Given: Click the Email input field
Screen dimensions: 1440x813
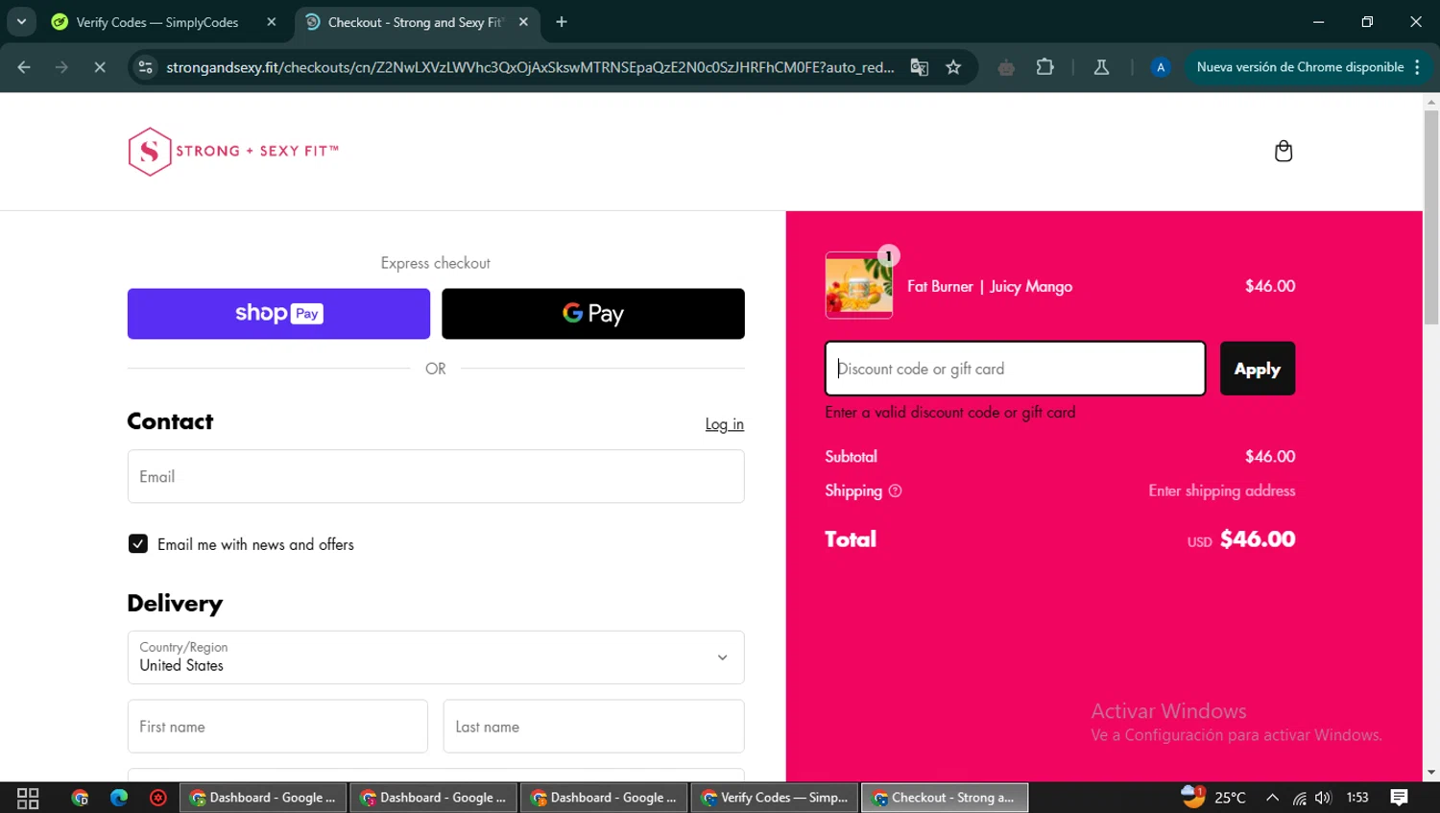Looking at the screenshot, I should click(436, 476).
